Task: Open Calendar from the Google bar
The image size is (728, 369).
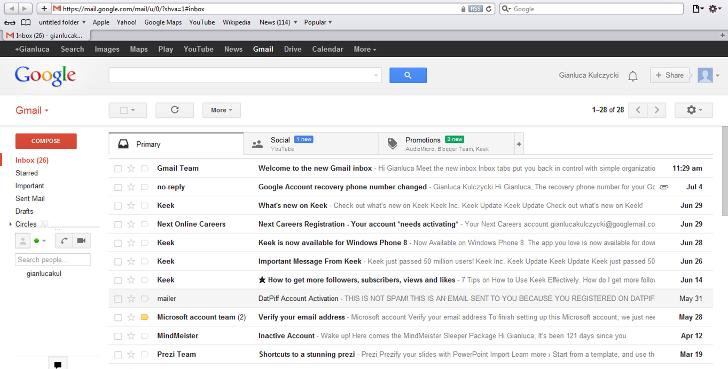Action: tap(327, 49)
